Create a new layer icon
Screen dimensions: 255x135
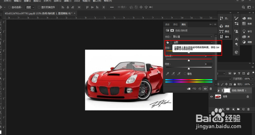click(x=243, y=109)
